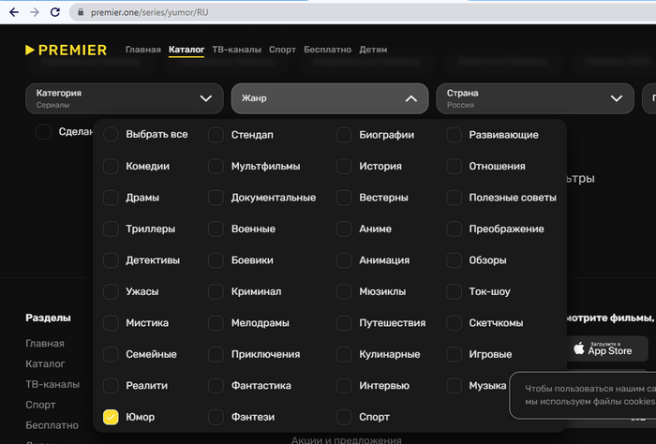Screen dimensions: 656x444
Task: Go to the Детям navigation tab
Action: [x=372, y=50]
